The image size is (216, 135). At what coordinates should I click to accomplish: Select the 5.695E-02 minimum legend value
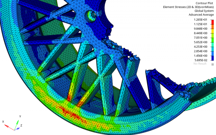point(201,60)
